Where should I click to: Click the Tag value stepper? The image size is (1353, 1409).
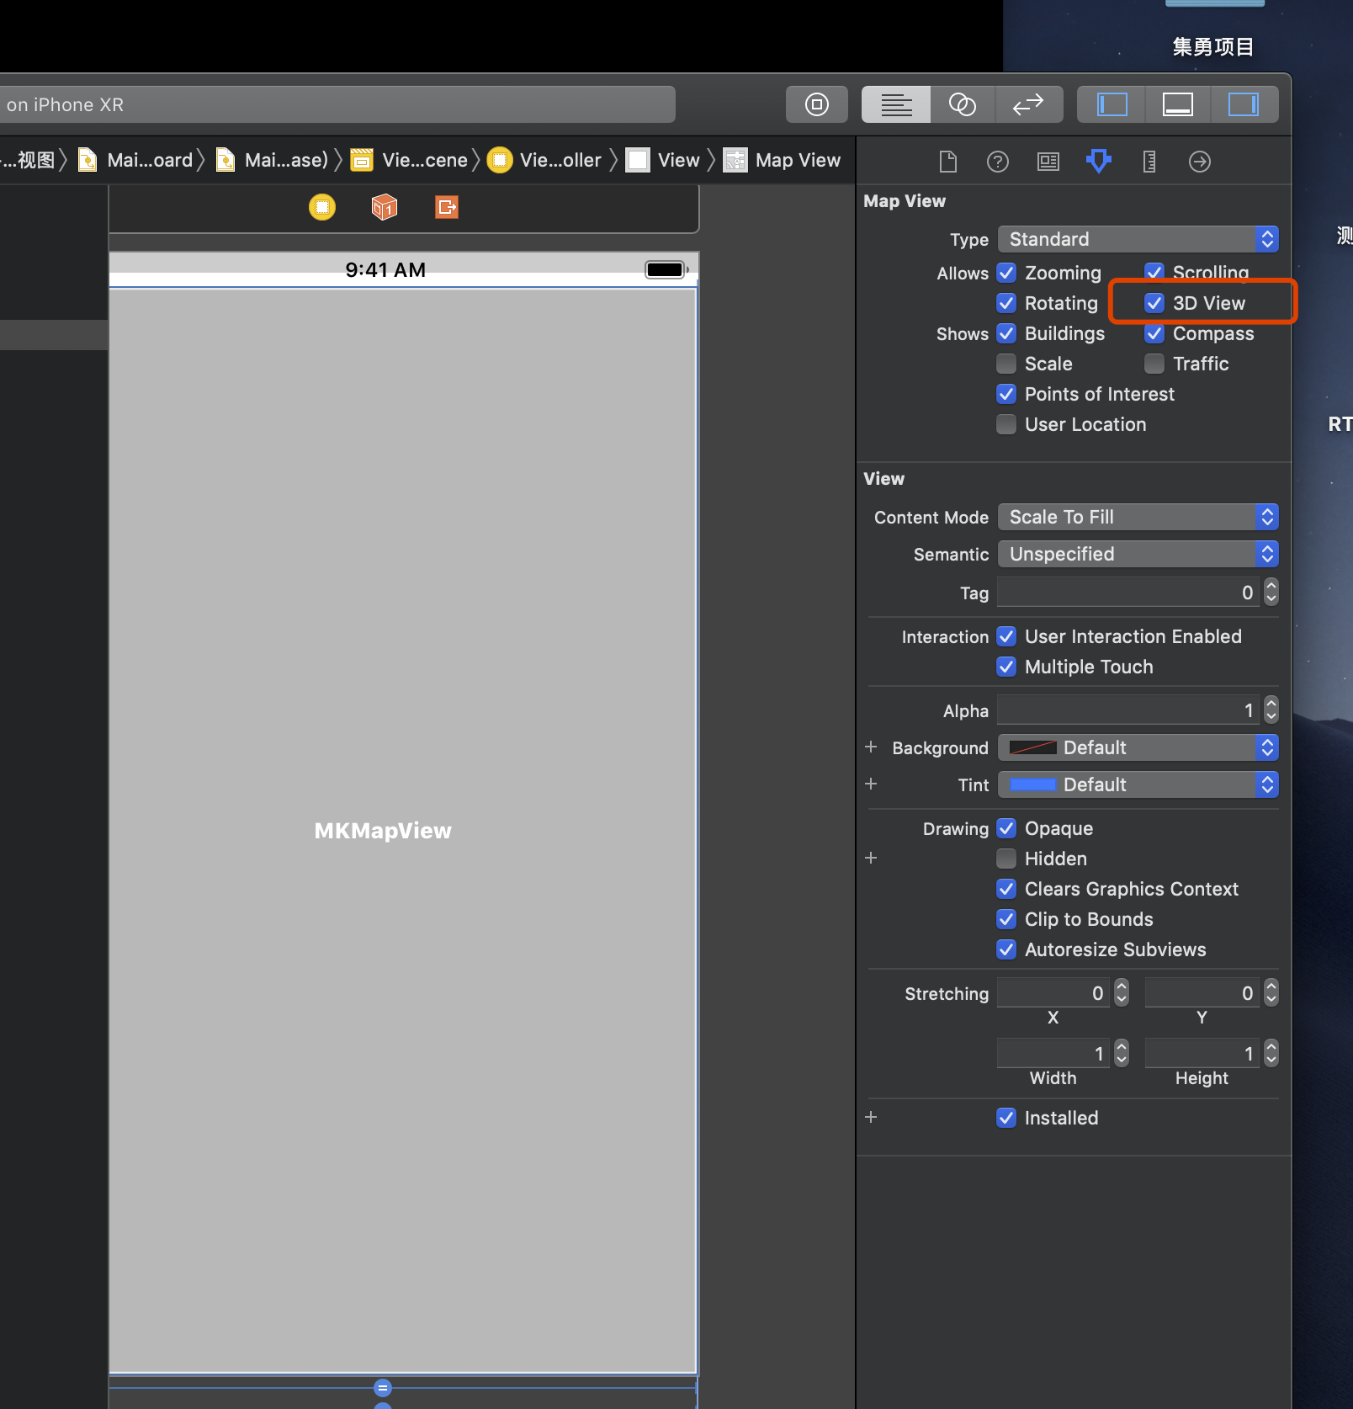[1271, 593]
